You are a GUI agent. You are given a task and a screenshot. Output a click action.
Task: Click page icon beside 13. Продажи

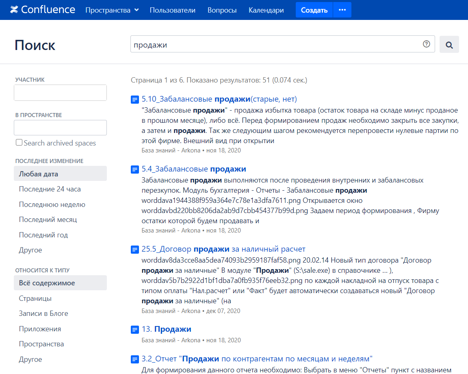point(135,330)
